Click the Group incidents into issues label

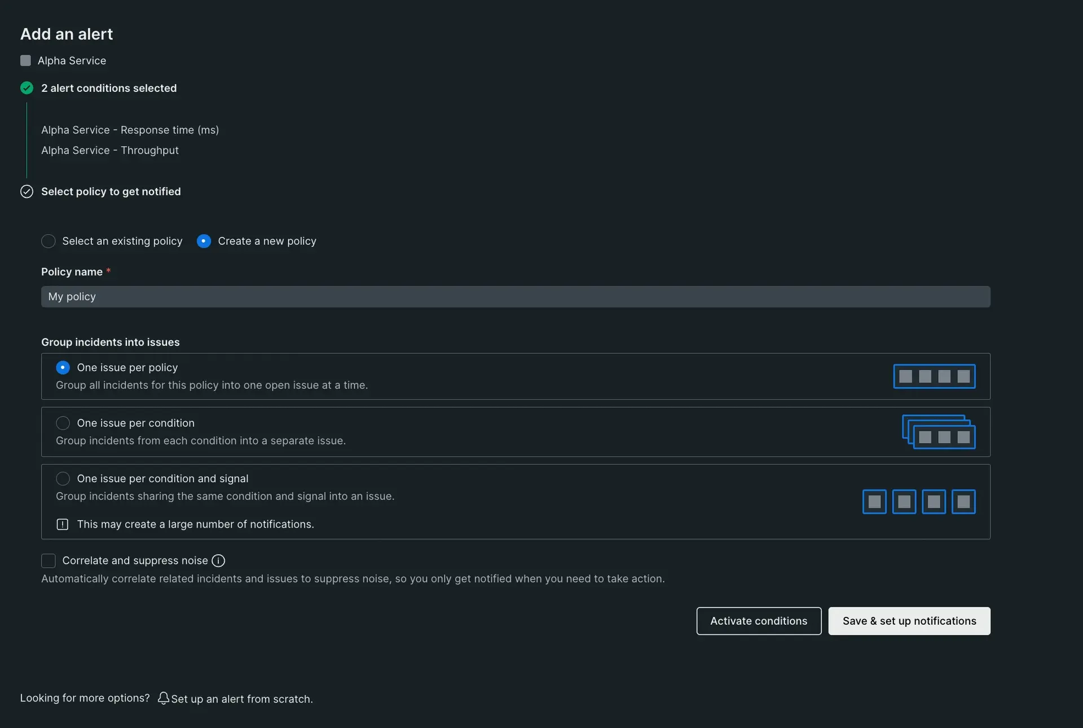(x=111, y=342)
